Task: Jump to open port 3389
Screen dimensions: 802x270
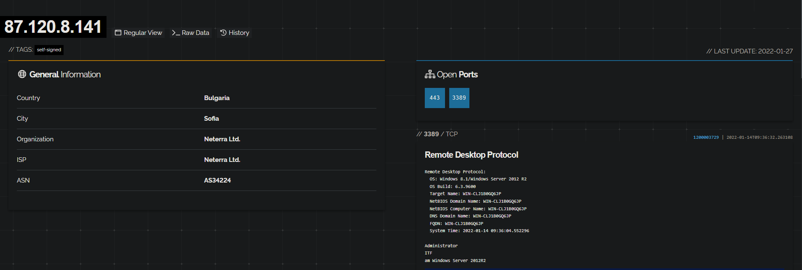Action: coord(459,98)
